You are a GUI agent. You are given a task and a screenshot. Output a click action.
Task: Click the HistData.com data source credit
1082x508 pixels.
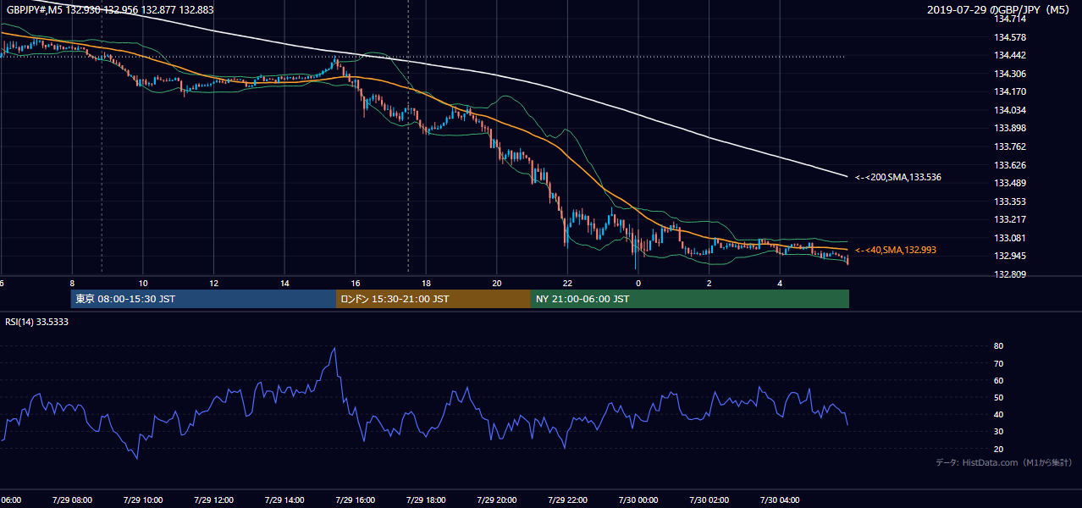tap(1003, 462)
